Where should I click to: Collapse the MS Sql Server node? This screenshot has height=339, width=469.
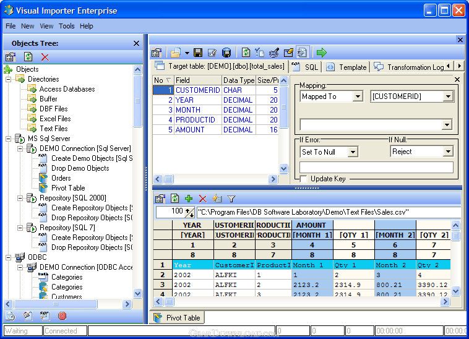(9, 139)
